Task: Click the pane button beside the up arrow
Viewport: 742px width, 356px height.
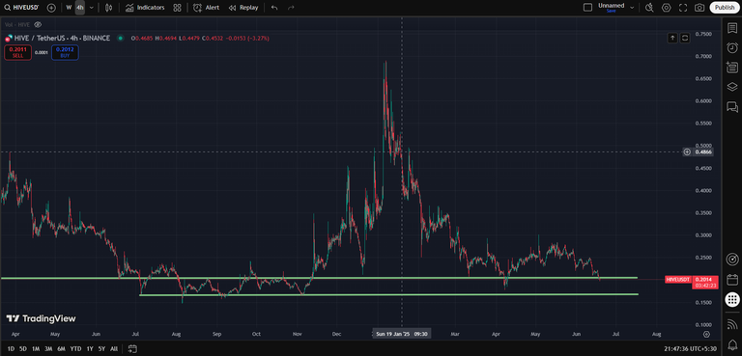Action: 685,38
